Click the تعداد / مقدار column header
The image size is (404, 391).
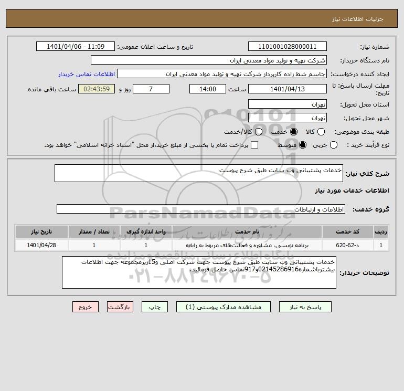coord(94,231)
